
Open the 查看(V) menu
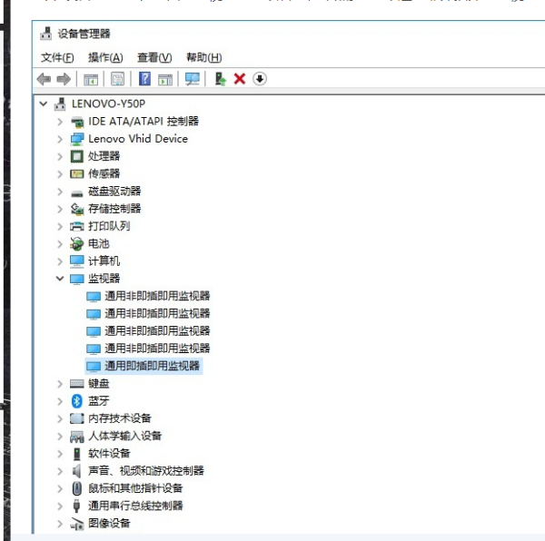(x=154, y=57)
